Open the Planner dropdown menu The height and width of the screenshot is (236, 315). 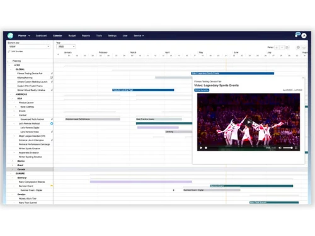[x=24, y=36]
